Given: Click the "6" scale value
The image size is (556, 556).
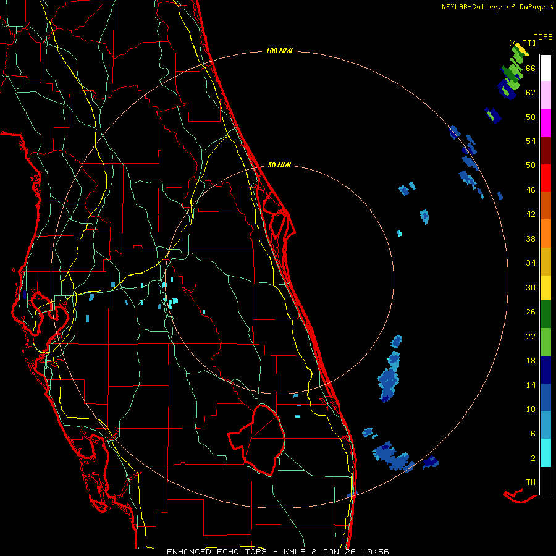Looking at the screenshot, I should click(533, 433).
